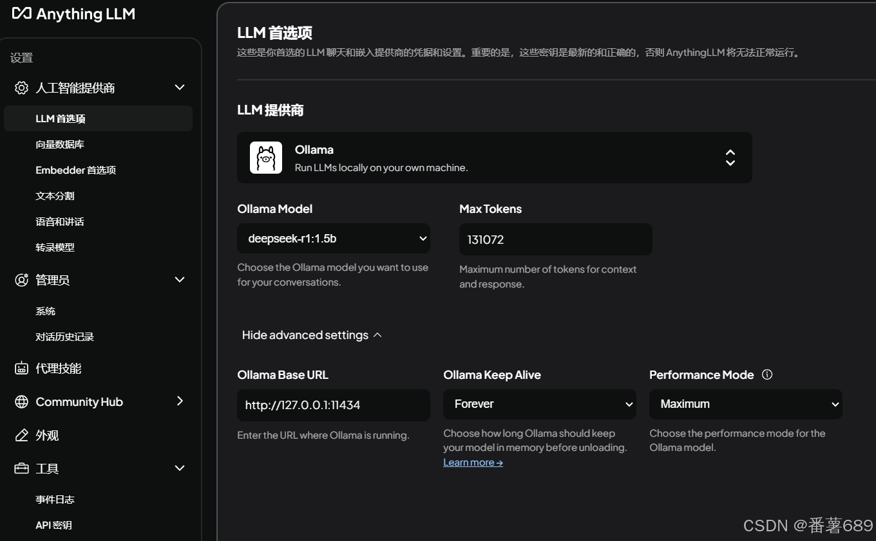
Task: Click the pencil icon beside 外观
Action: [21, 435]
